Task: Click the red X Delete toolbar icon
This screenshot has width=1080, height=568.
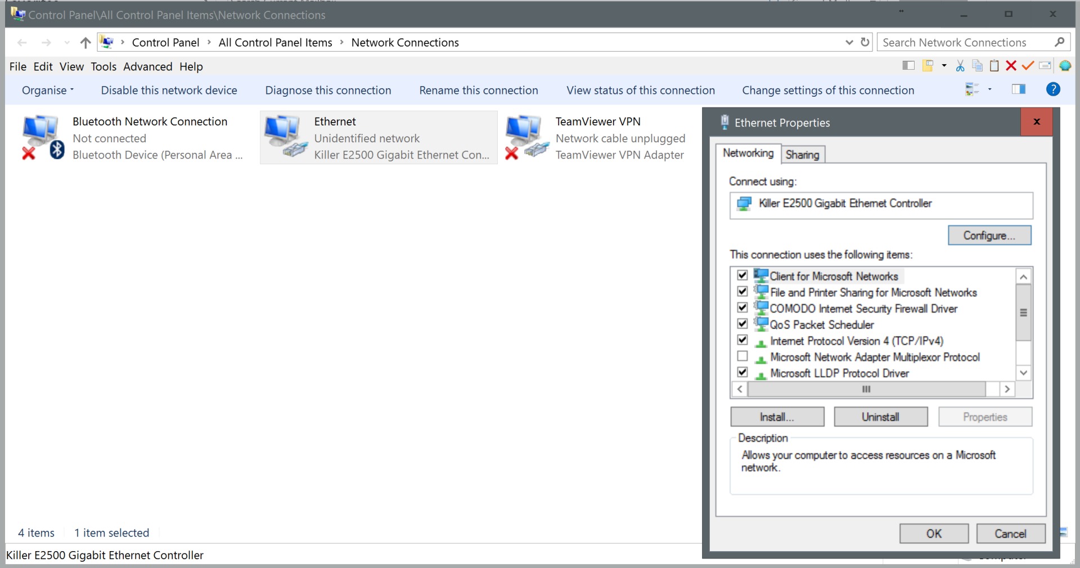Action: coord(1011,66)
